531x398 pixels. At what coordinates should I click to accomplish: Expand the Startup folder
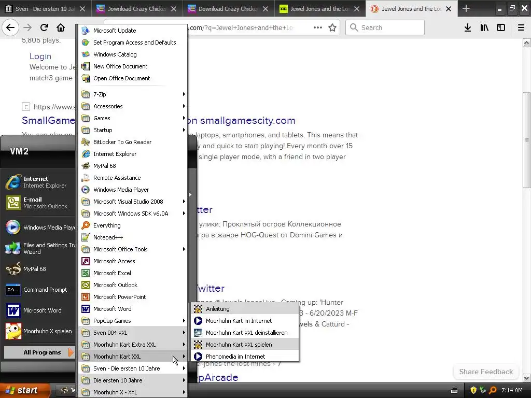pos(133,130)
